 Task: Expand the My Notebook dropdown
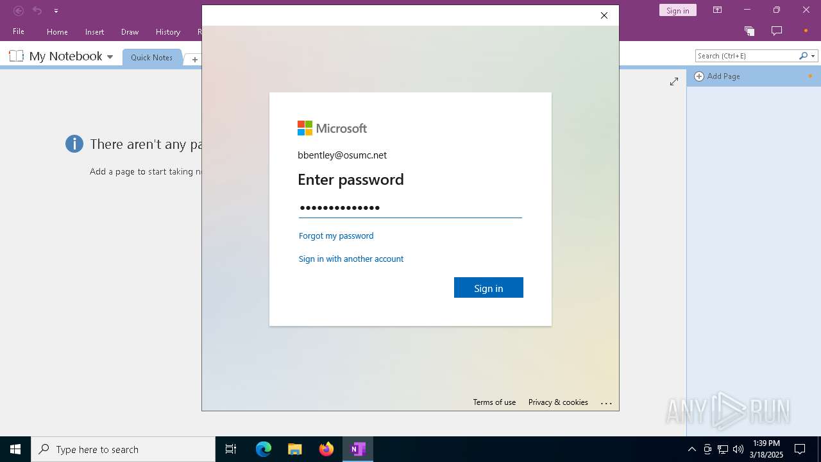[110, 57]
